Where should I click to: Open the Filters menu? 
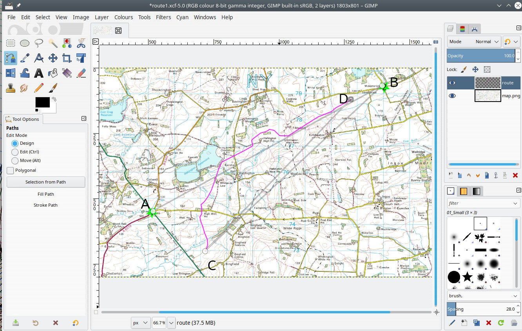[x=163, y=17]
